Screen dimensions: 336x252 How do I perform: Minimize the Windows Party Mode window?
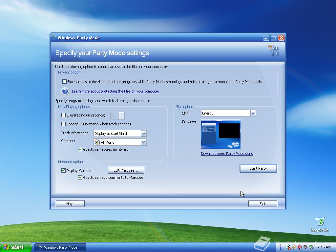(266, 38)
